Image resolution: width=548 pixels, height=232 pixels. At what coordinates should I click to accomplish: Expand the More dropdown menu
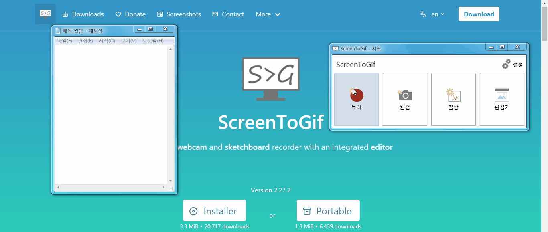(x=268, y=14)
